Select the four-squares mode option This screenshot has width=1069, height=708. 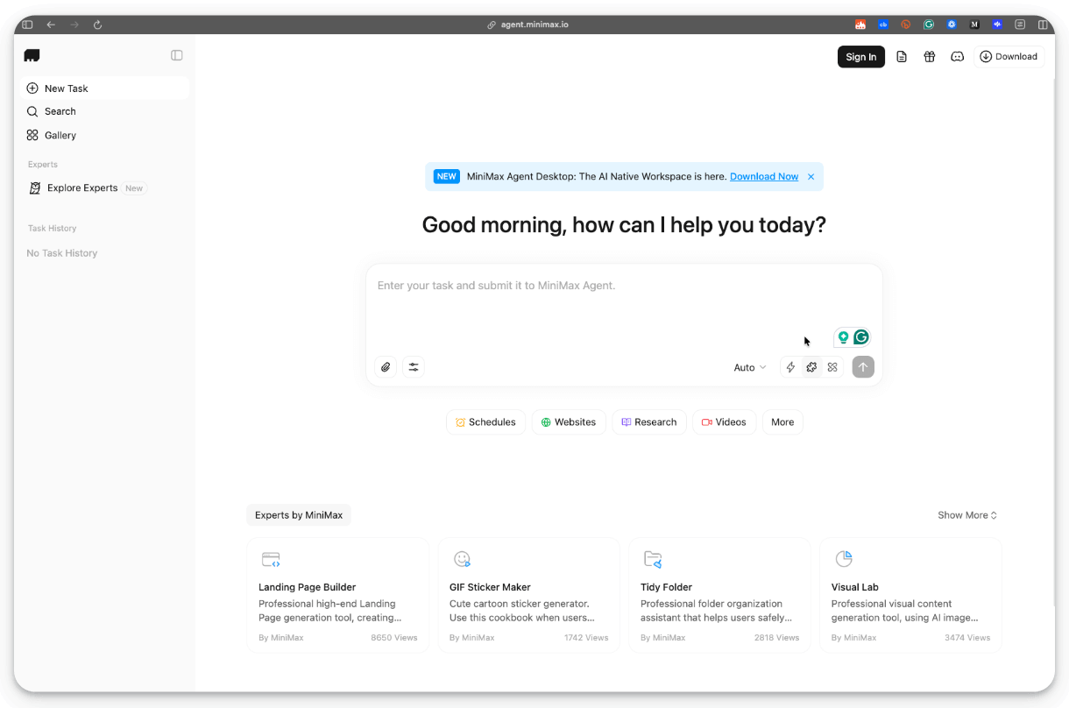click(x=832, y=367)
